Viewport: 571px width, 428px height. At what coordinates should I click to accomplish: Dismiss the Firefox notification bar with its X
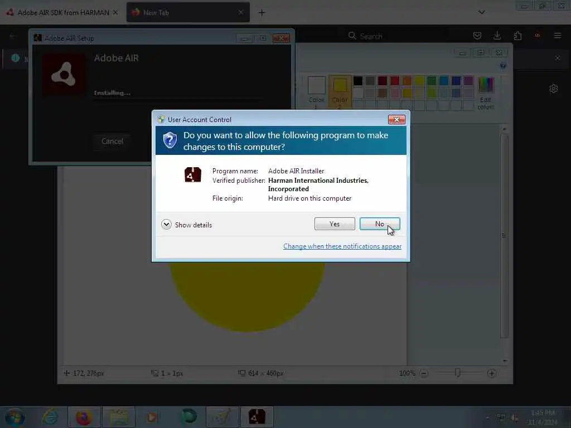(x=558, y=58)
